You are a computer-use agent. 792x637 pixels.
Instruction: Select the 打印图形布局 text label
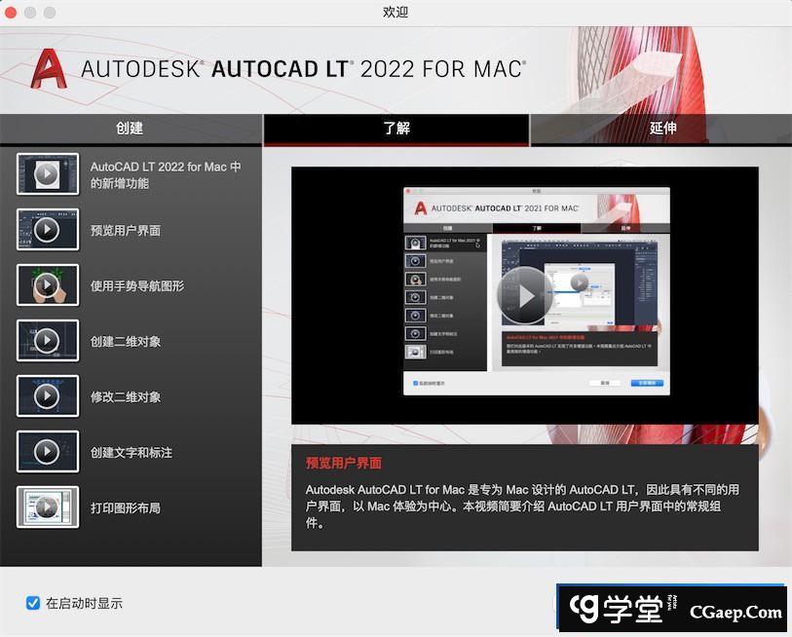click(125, 508)
